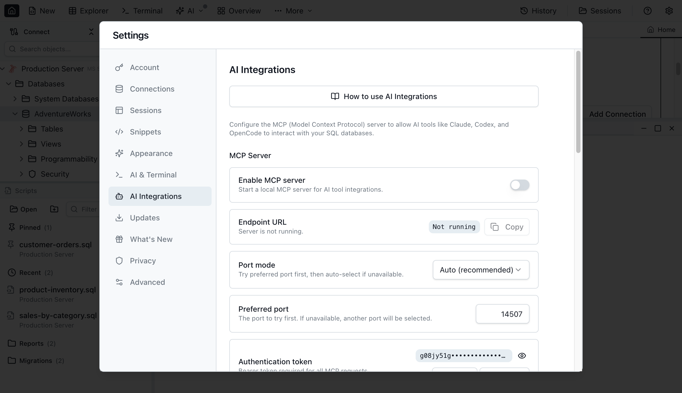Click the What's New gift icon
The width and height of the screenshot is (682, 393).
point(119,239)
